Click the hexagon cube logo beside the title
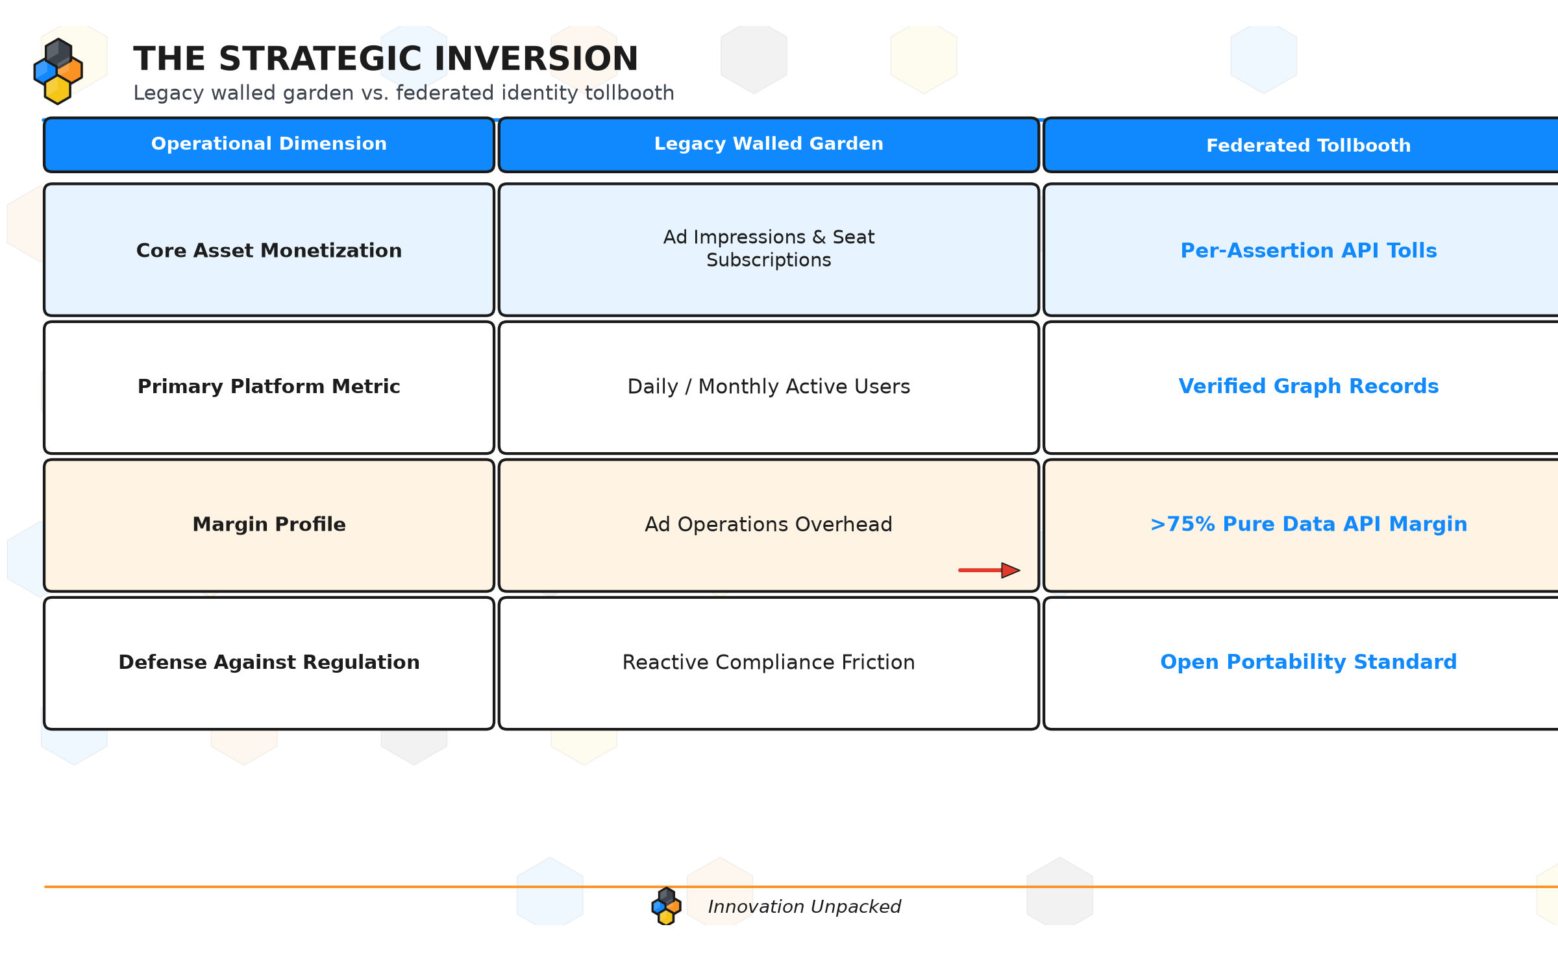Image resolution: width=1558 pixels, height=953 pixels. point(58,71)
